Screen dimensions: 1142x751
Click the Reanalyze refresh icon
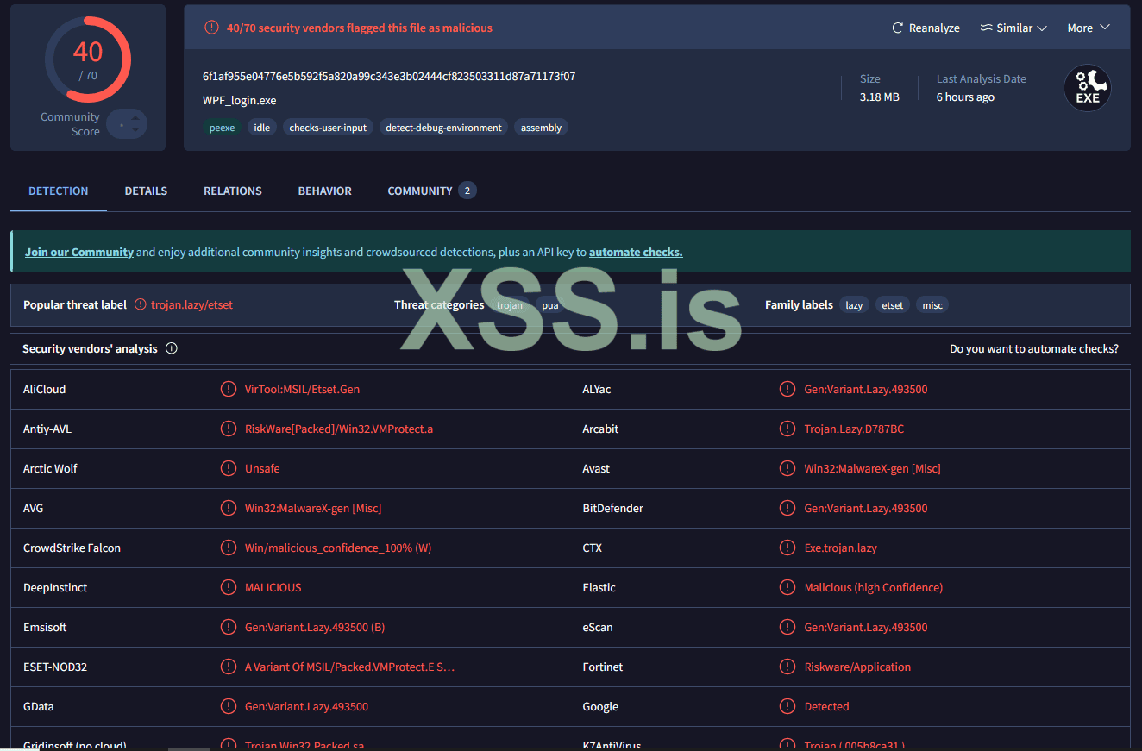click(x=897, y=28)
